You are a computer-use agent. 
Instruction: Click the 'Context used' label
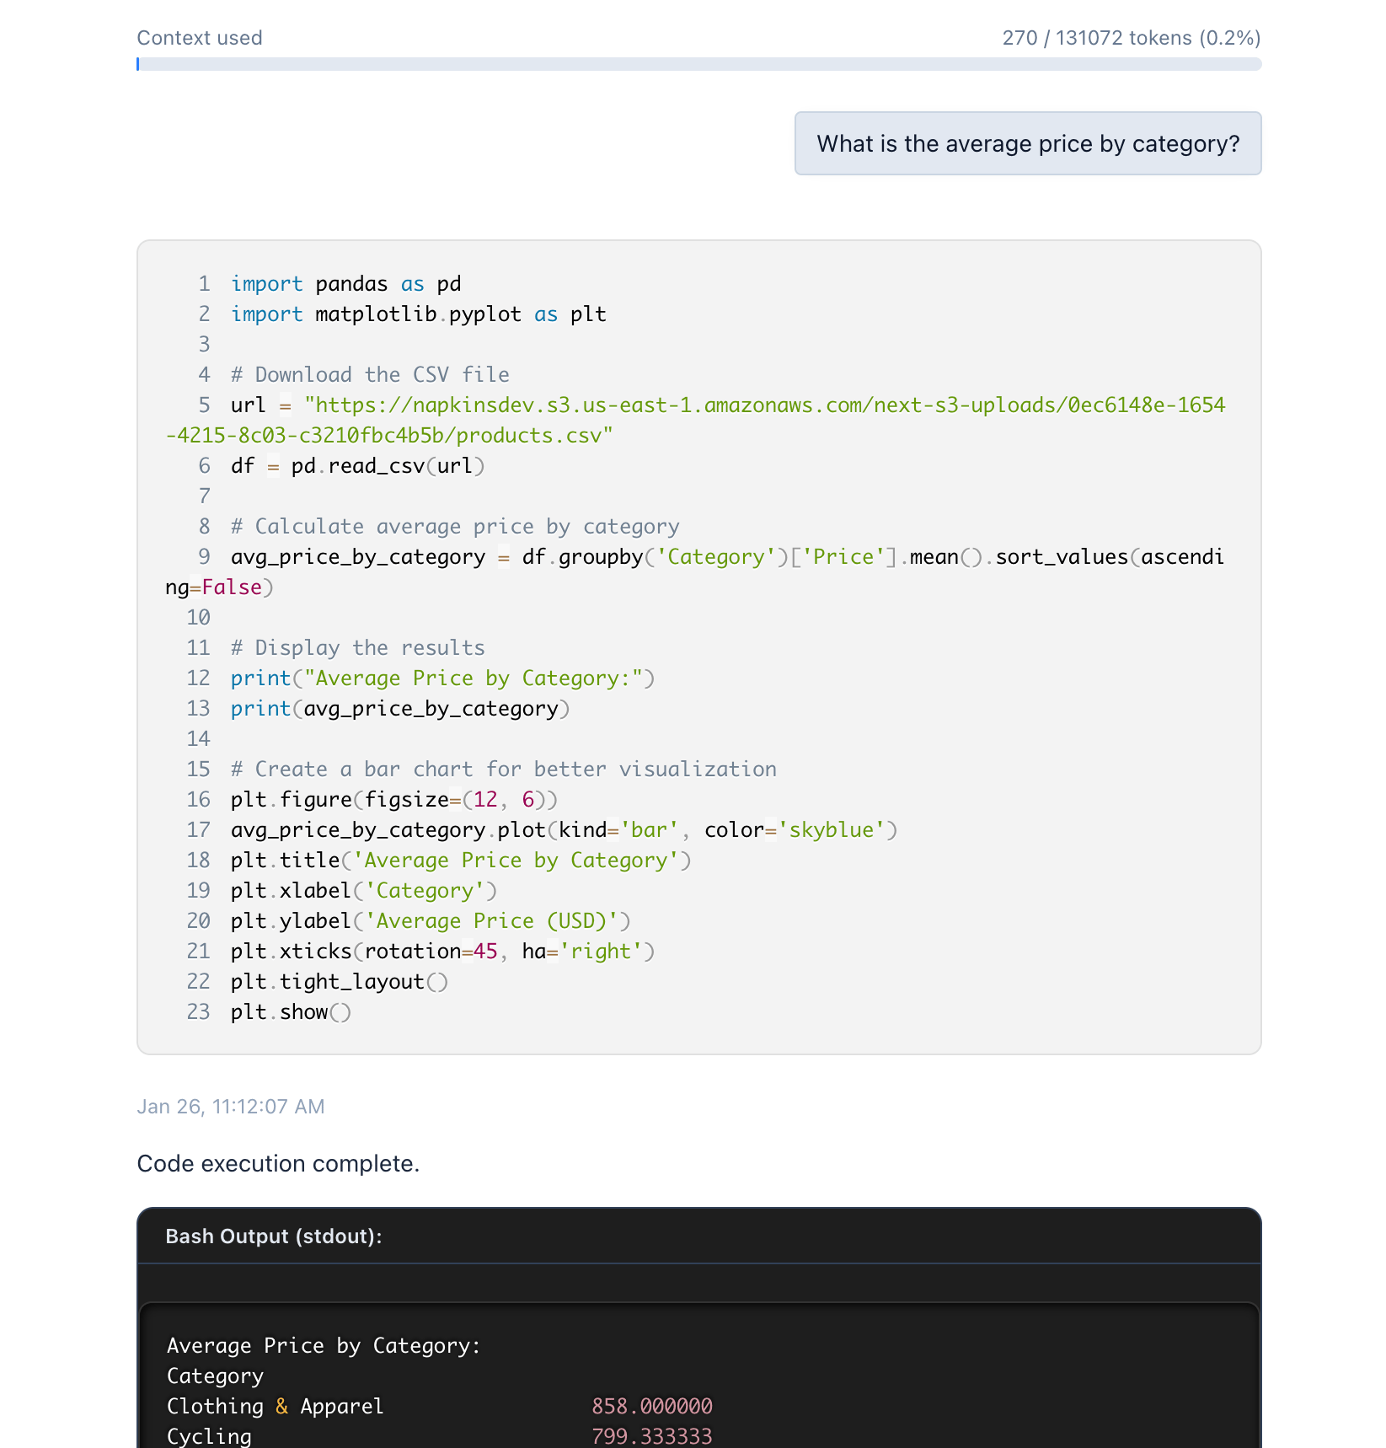pyautogui.click(x=200, y=38)
